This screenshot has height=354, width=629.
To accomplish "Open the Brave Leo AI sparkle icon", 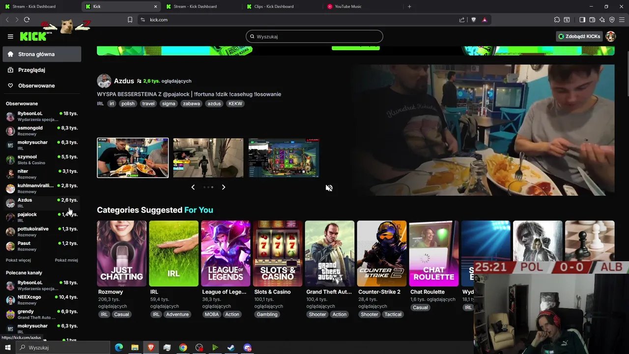I will click(x=602, y=20).
